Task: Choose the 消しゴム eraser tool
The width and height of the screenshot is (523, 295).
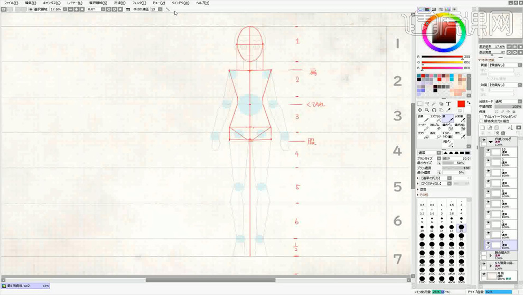Action: click(x=435, y=127)
